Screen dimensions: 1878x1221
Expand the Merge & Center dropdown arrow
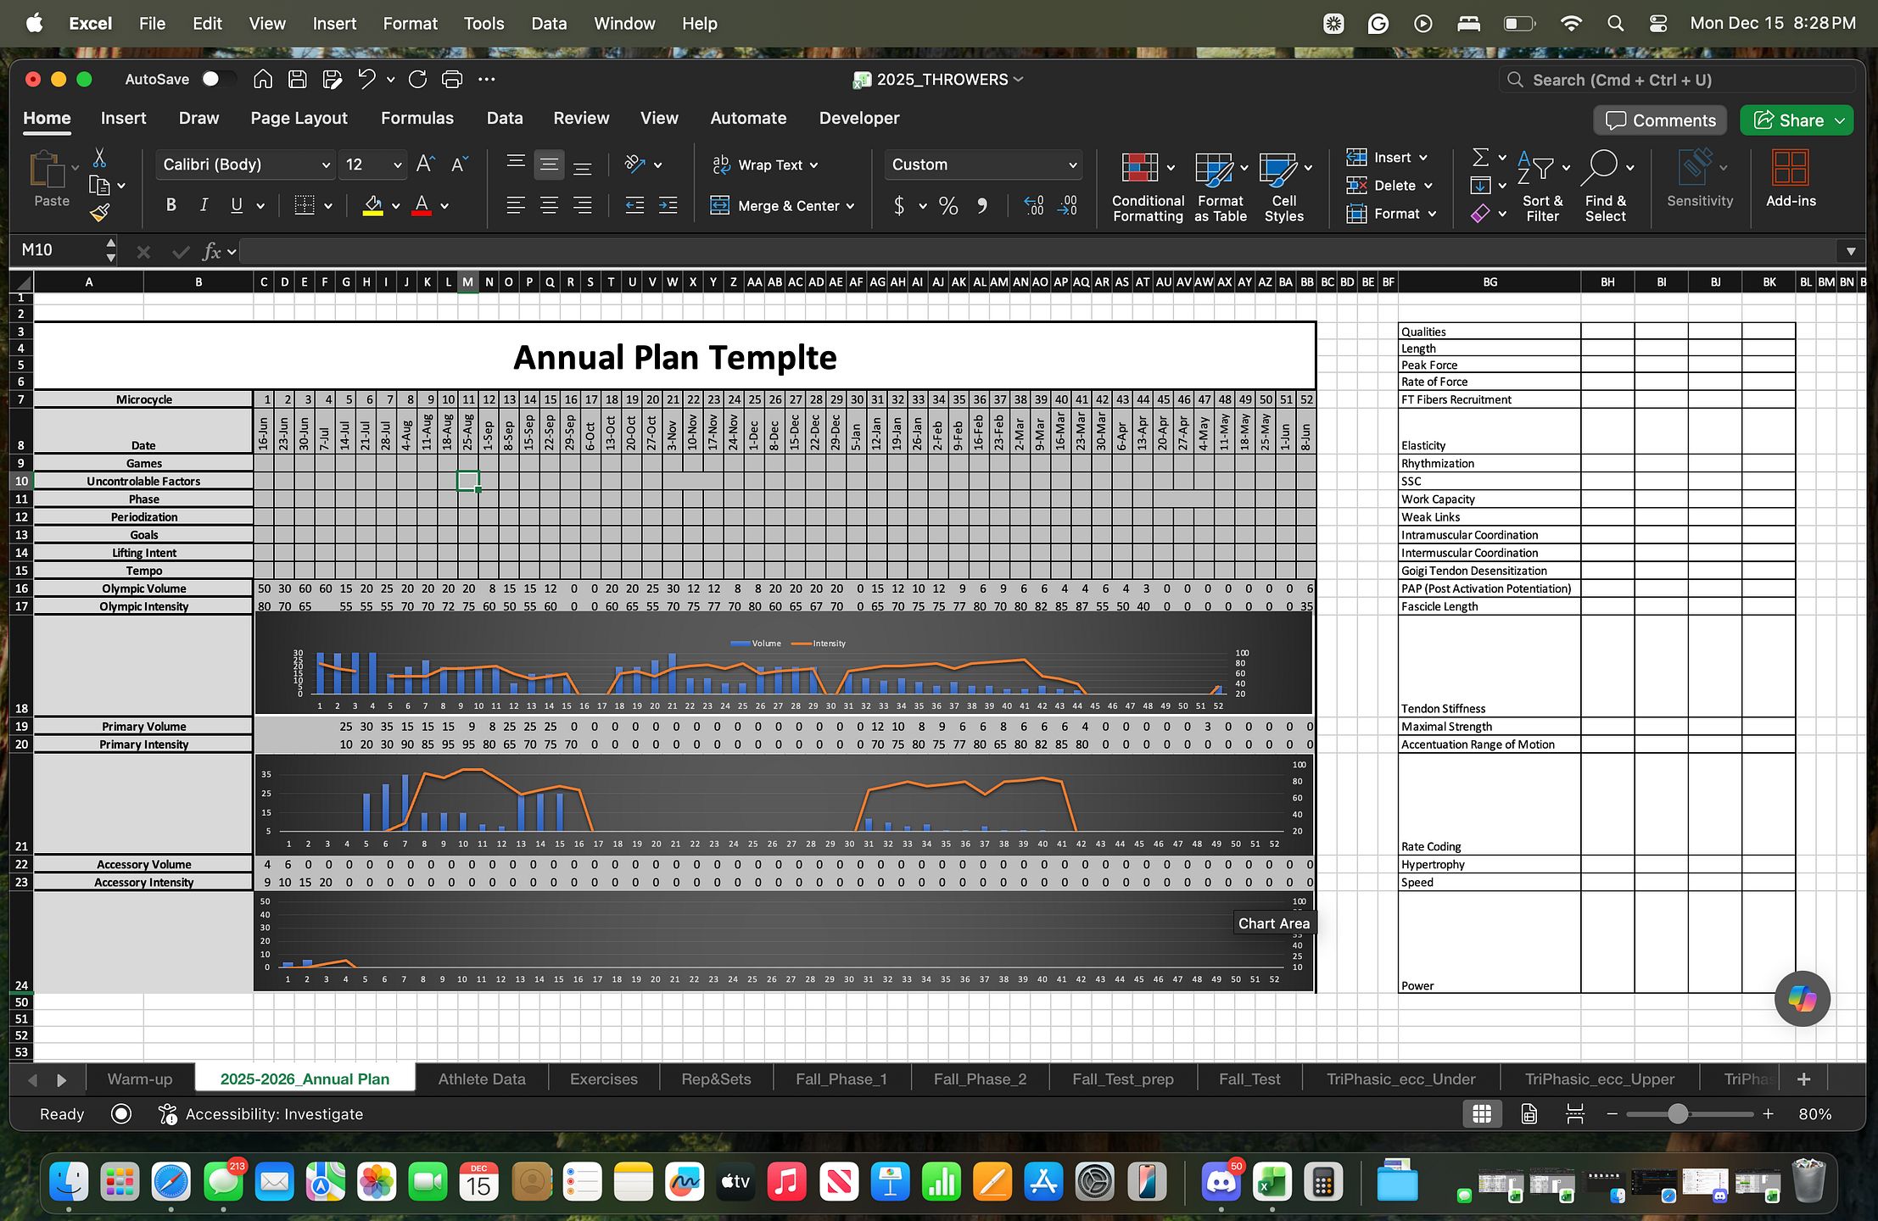(850, 206)
